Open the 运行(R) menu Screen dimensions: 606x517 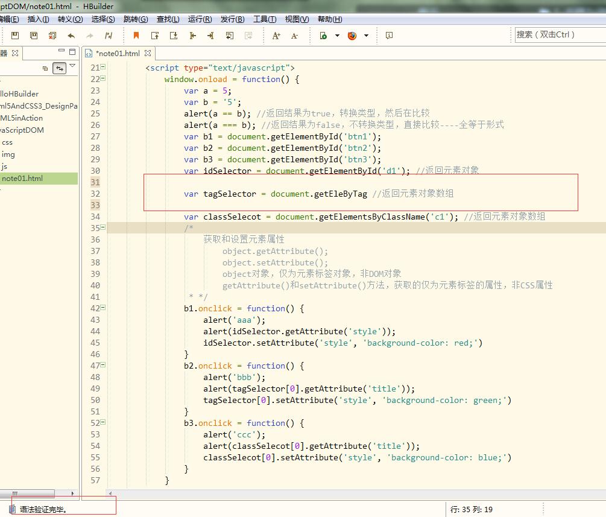point(200,19)
